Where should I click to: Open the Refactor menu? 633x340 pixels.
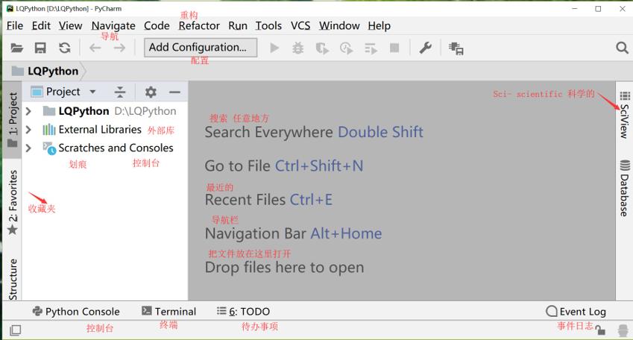click(199, 26)
